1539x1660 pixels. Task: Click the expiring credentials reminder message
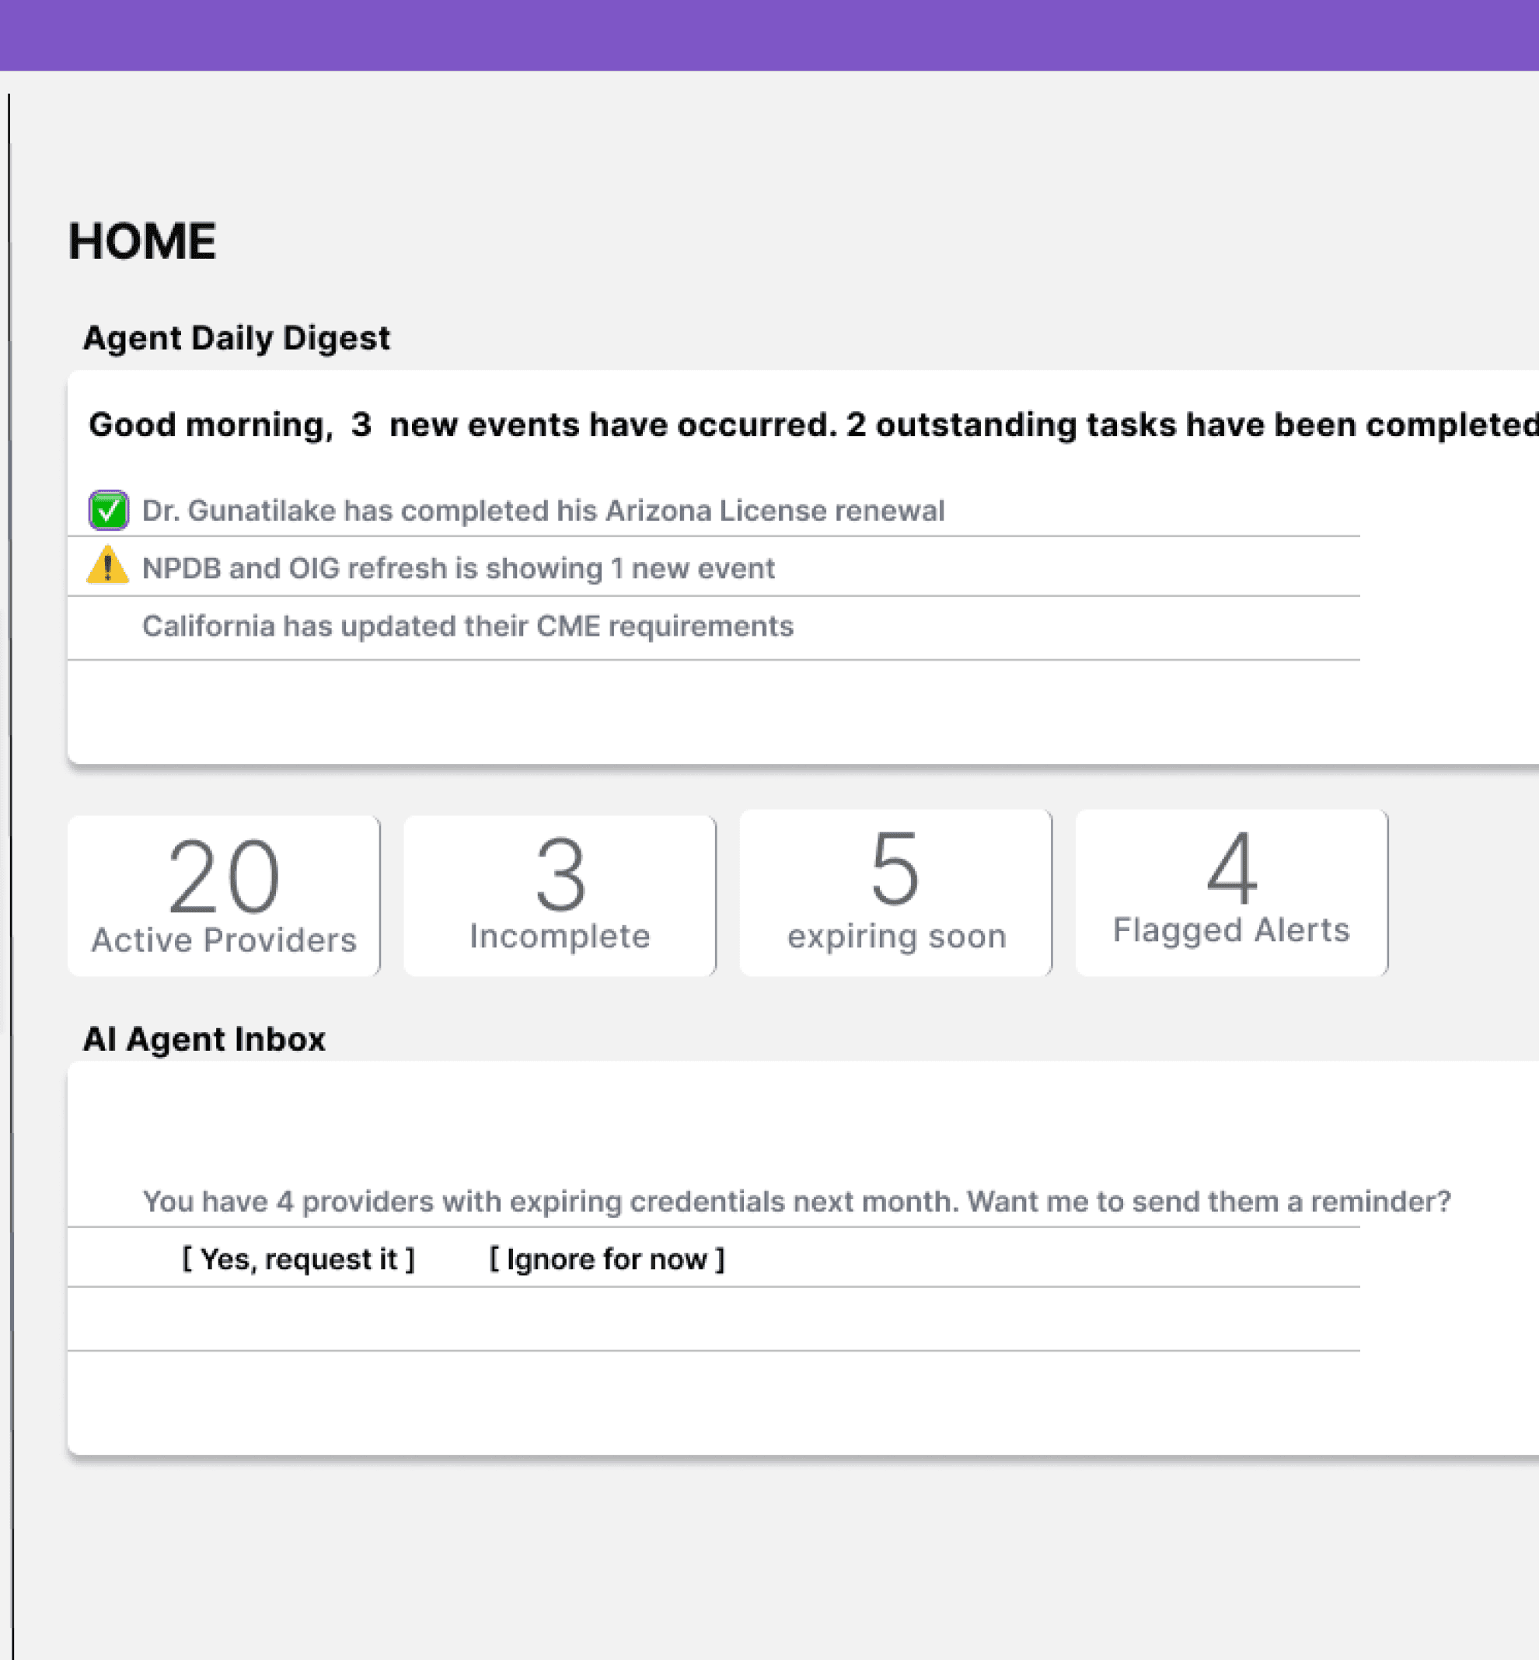click(x=796, y=1201)
